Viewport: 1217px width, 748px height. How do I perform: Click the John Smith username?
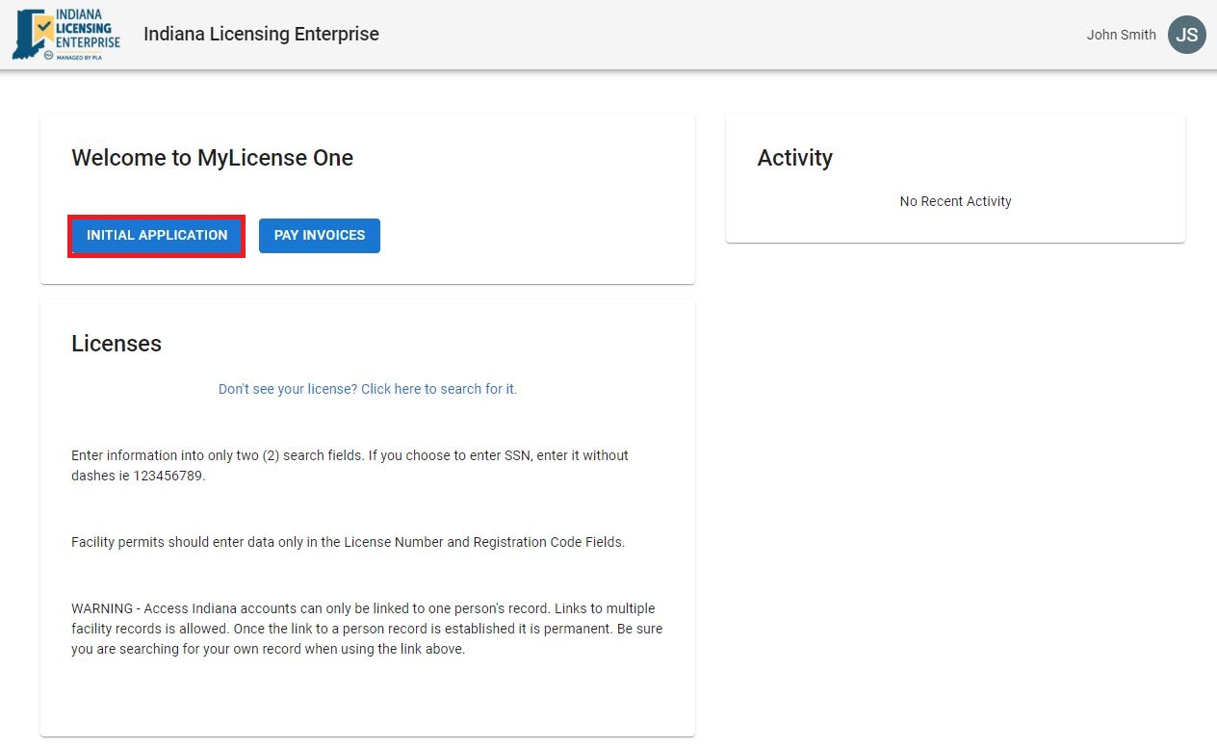tap(1121, 35)
